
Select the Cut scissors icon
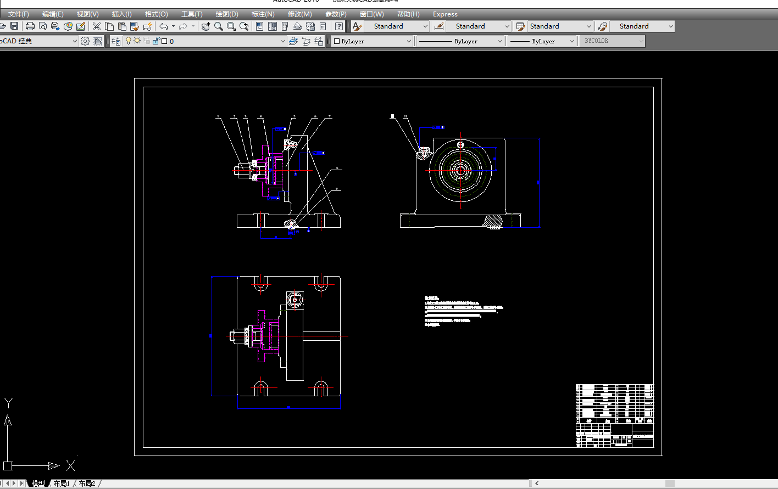coord(97,26)
